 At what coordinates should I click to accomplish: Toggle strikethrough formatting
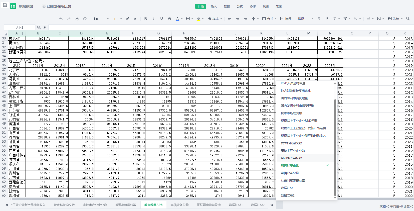(170, 19)
